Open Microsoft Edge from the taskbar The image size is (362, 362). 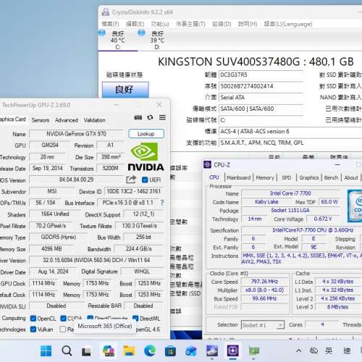[150, 350]
